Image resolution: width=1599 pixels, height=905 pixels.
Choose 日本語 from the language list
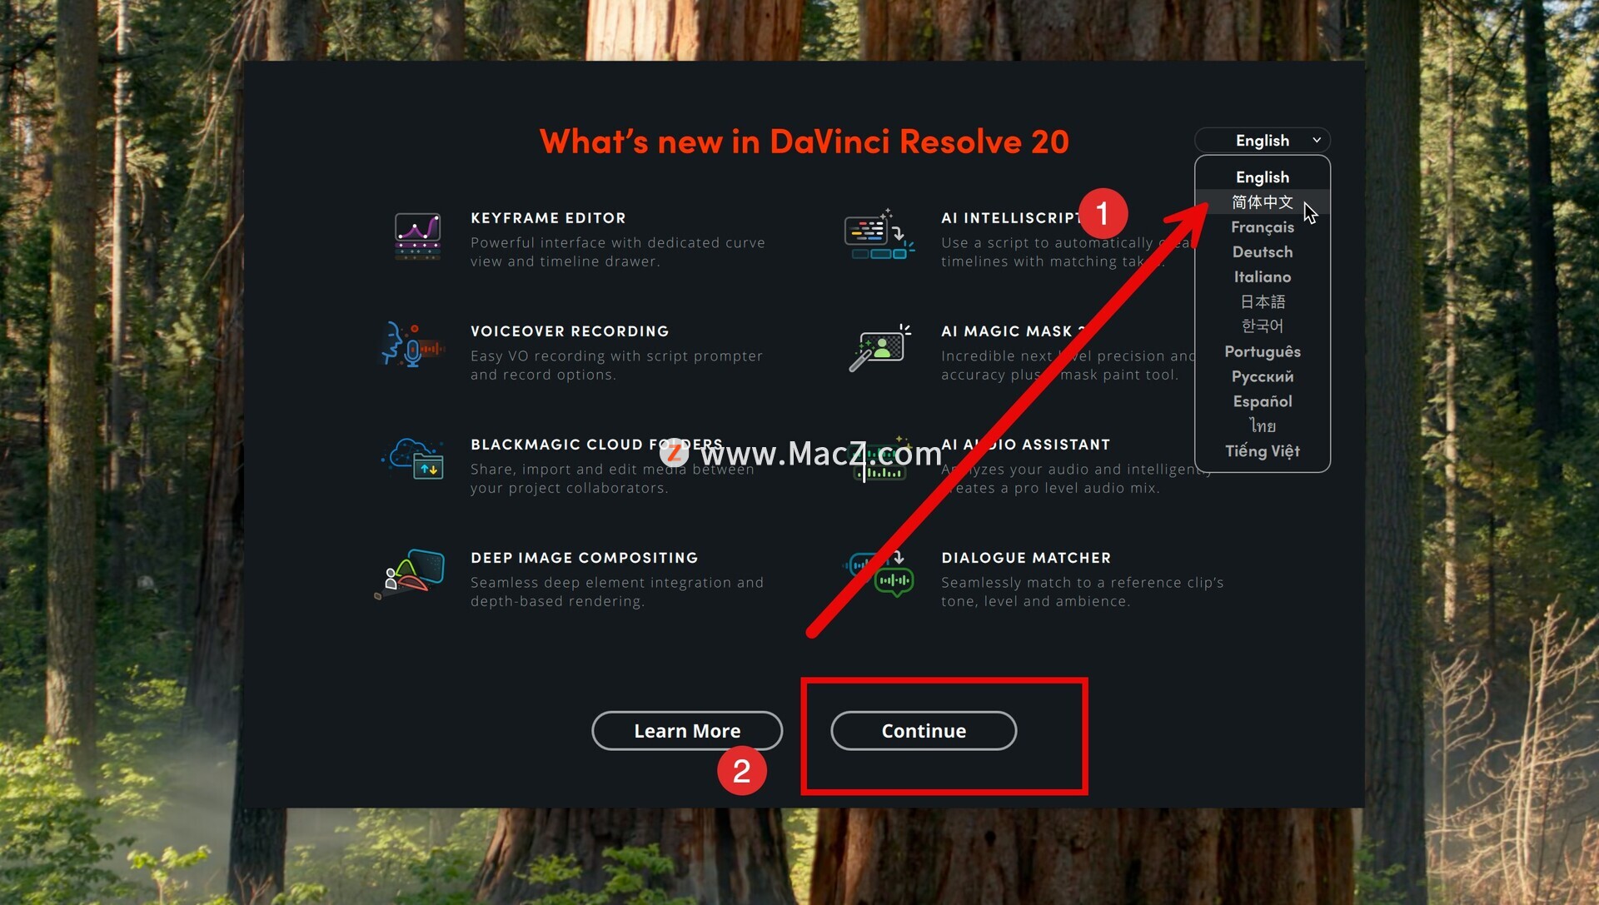[1263, 301]
